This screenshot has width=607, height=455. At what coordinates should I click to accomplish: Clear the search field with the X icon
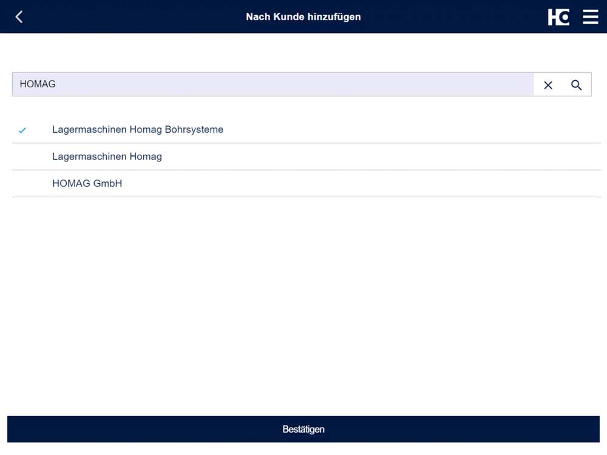[x=548, y=85]
